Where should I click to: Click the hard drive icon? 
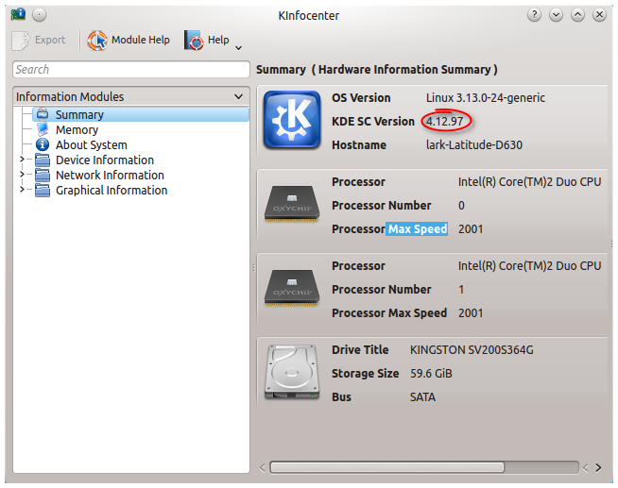pyautogui.click(x=291, y=374)
